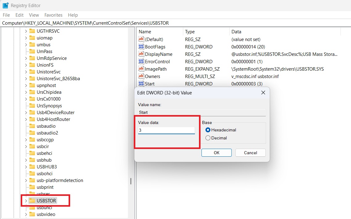Expand the UnionFS registry key
351x219 pixels.
point(27,65)
